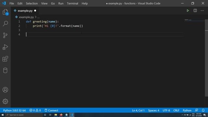Select Python 3.8.0 32-bit interpreter
The height and width of the screenshot is (117, 208).
click(x=14, y=110)
